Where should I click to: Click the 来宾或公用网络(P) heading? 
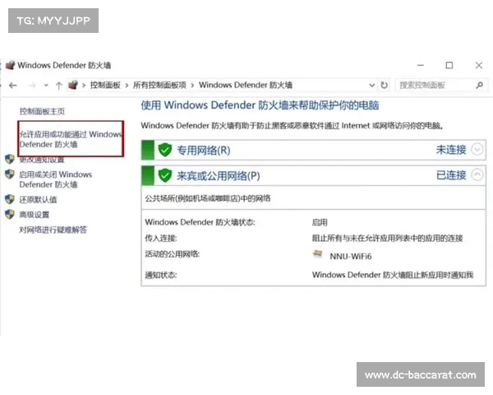(219, 176)
